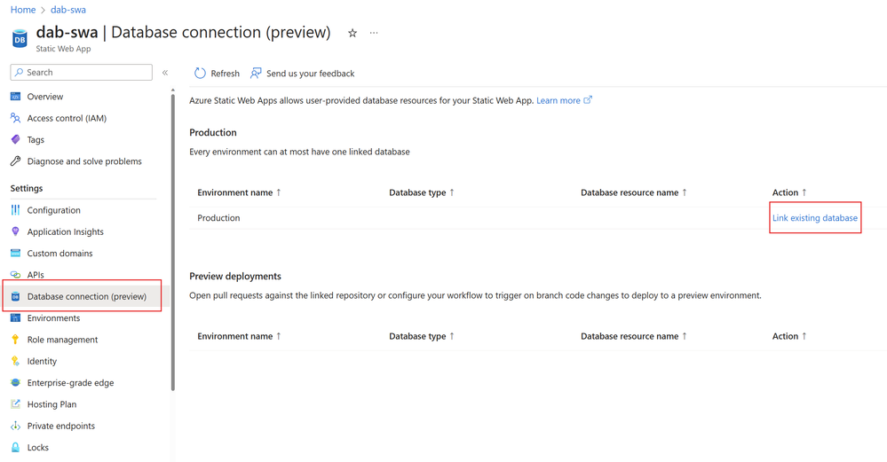Screen dimensions: 887x462
Task: Open the more options ellipsis
Action: click(374, 34)
